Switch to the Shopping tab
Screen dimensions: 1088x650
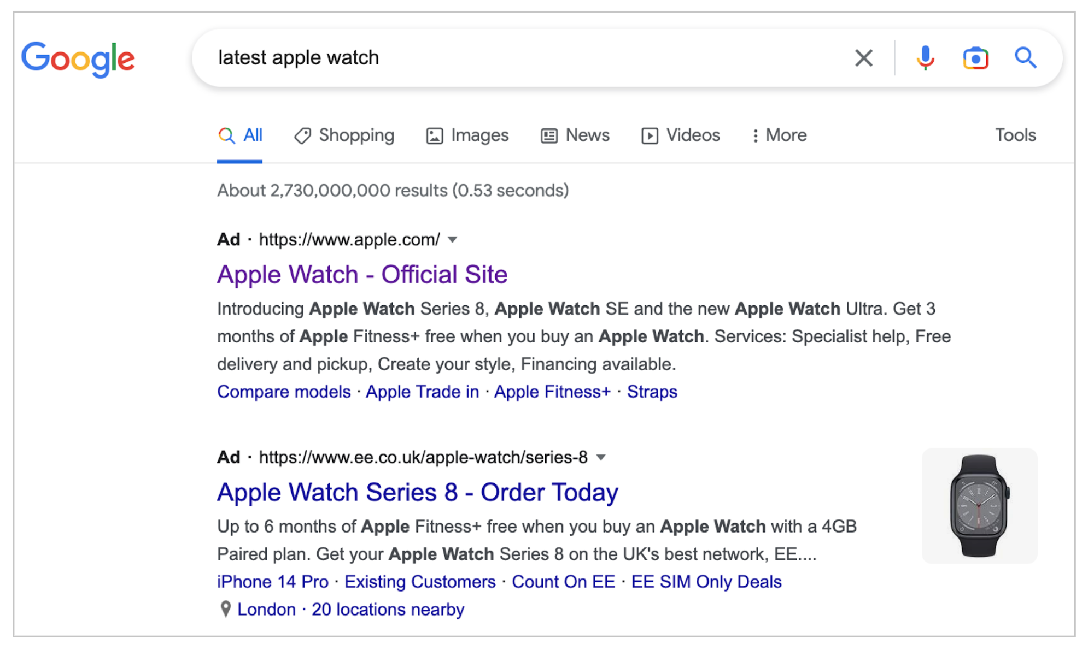[x=344, y=135]
